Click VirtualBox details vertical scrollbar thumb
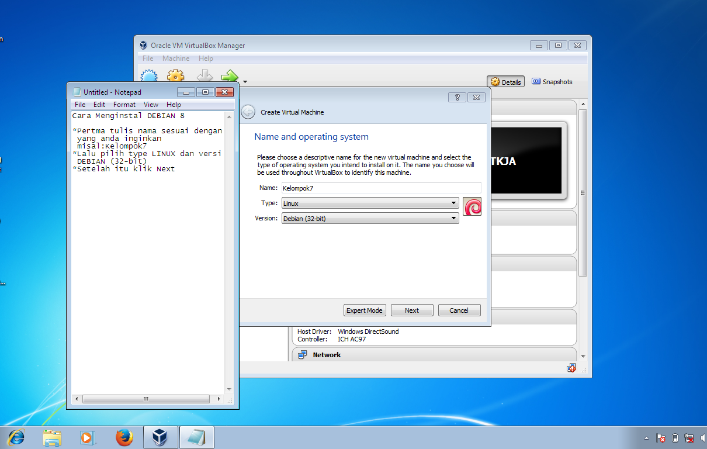Image resolution: width=707 pixels, height=449 pixels. coord(583,193)
